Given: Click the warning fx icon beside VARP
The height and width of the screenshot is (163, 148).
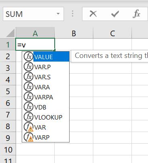Looking at the screenshot, I should pos(29,137).
